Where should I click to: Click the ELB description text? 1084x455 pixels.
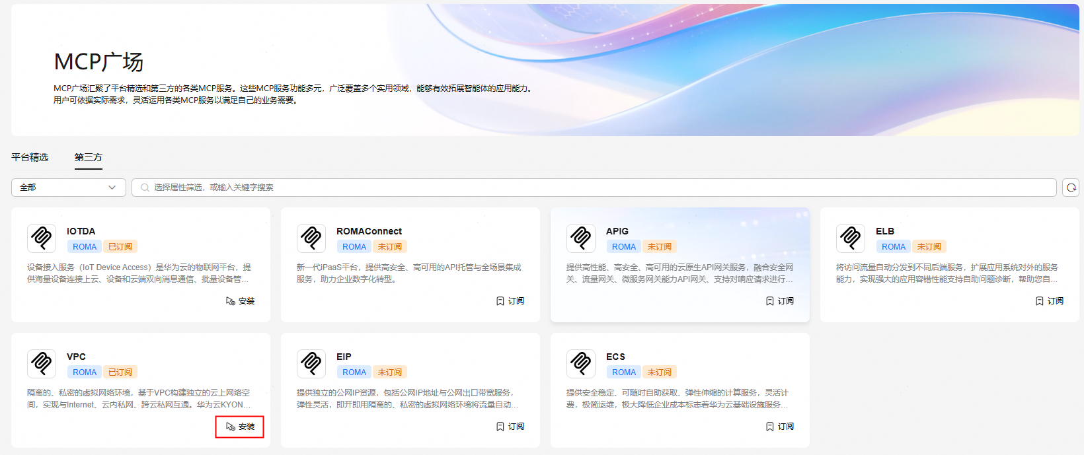pos(947,273)
